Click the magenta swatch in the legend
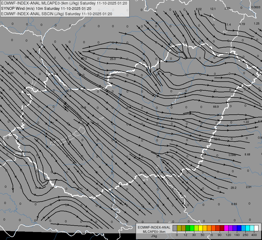 click(x=226, y=228)
